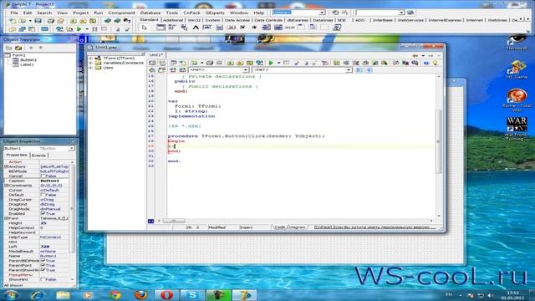Open Google Chrome from the taskbar

pos(115,295)
